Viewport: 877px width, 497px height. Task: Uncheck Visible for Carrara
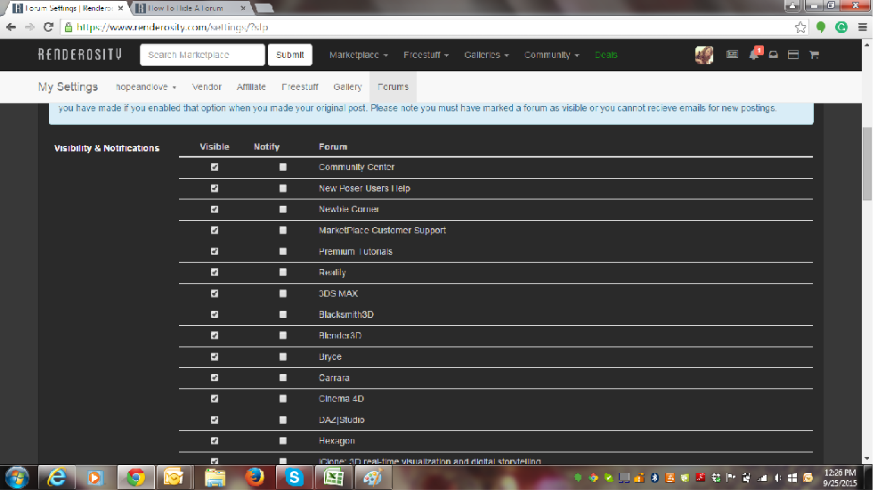tap(215, 379)
